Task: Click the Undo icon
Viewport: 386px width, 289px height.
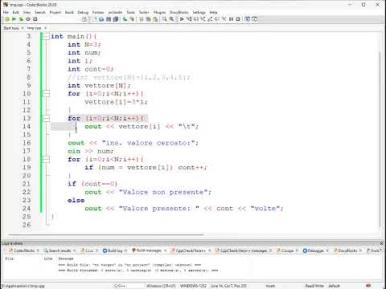Action: tap(125, 19)
